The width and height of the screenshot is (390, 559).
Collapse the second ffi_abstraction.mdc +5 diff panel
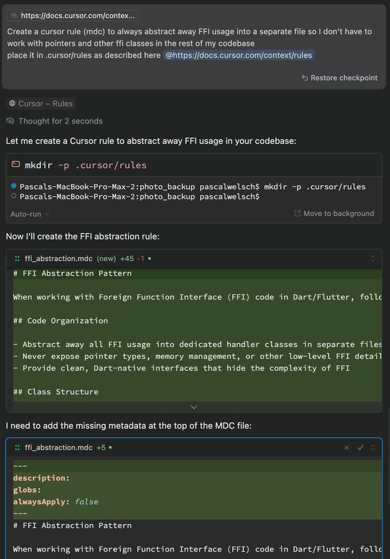tap(373, 447)
